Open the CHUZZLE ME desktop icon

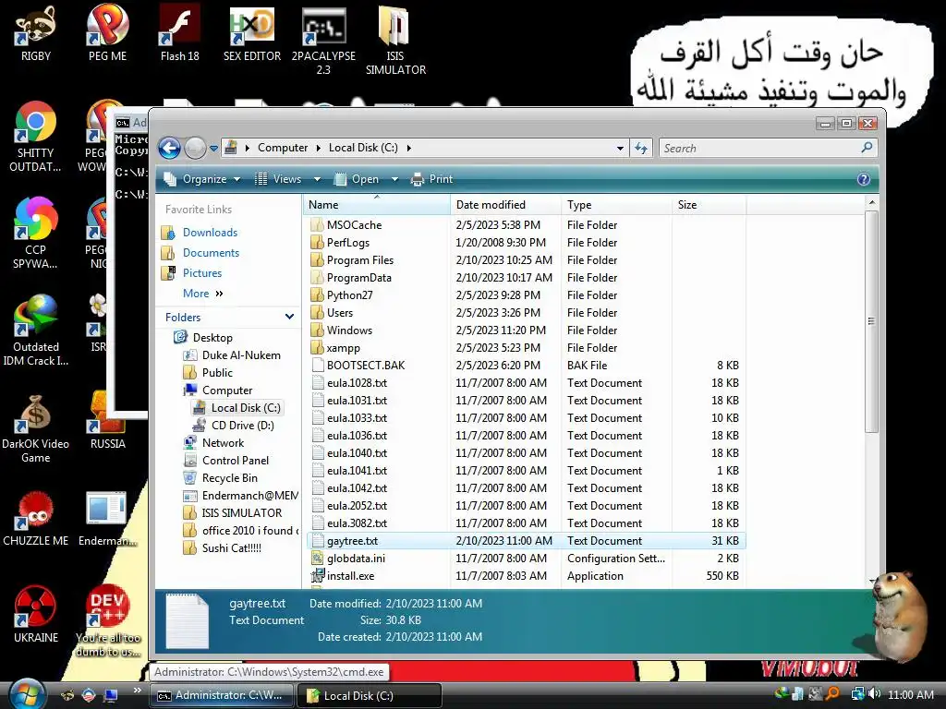[x=36, y=520]
